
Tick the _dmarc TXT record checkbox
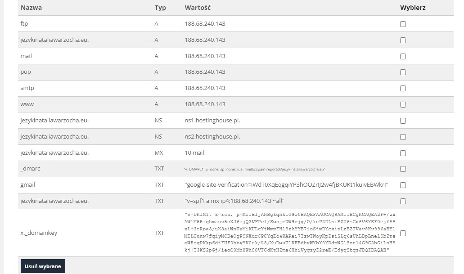point(403,169)
